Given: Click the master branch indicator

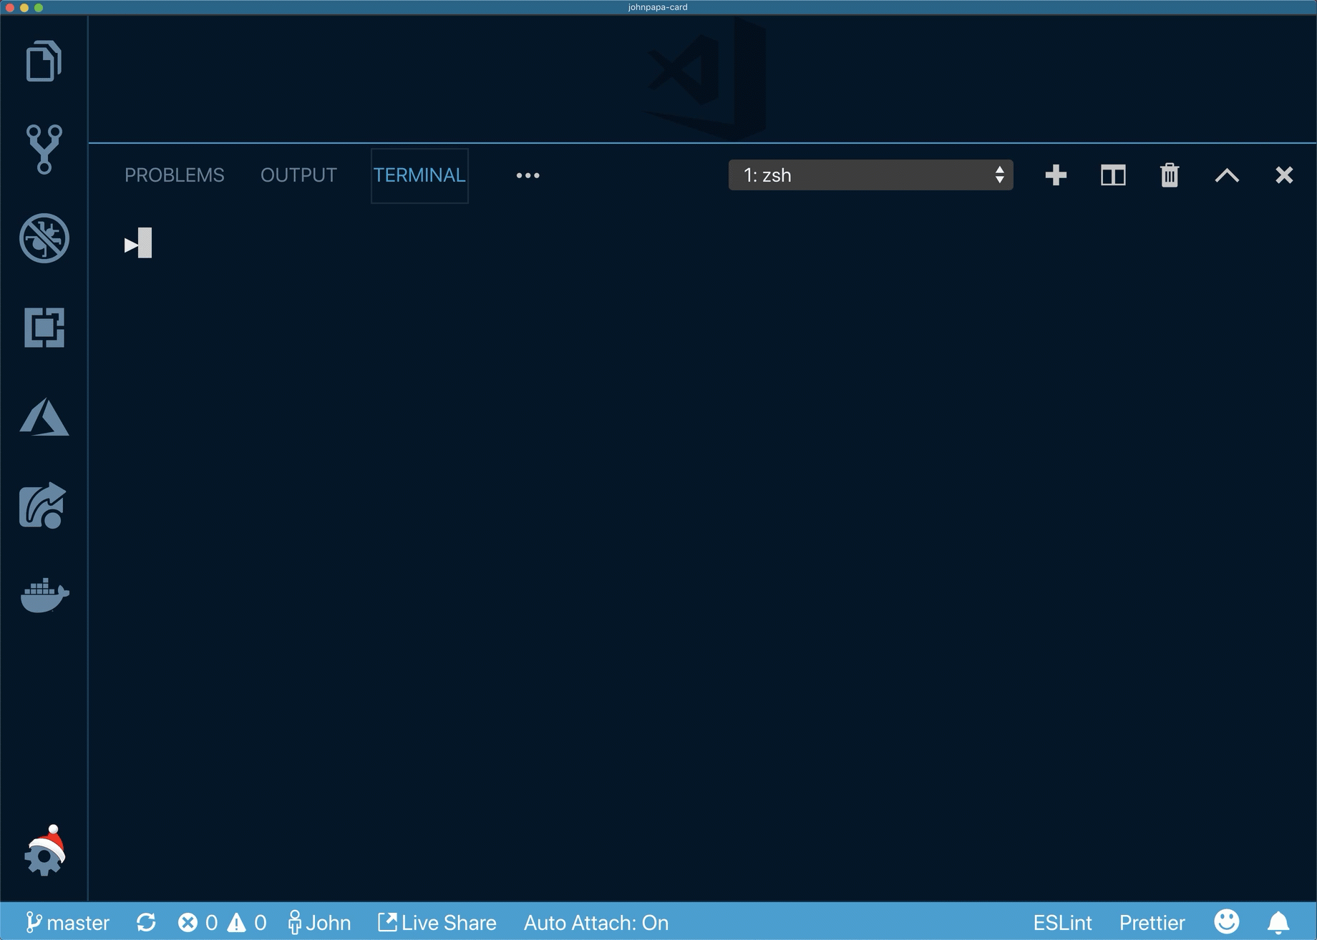Looking at the screenshot, I should pos(69,922).
